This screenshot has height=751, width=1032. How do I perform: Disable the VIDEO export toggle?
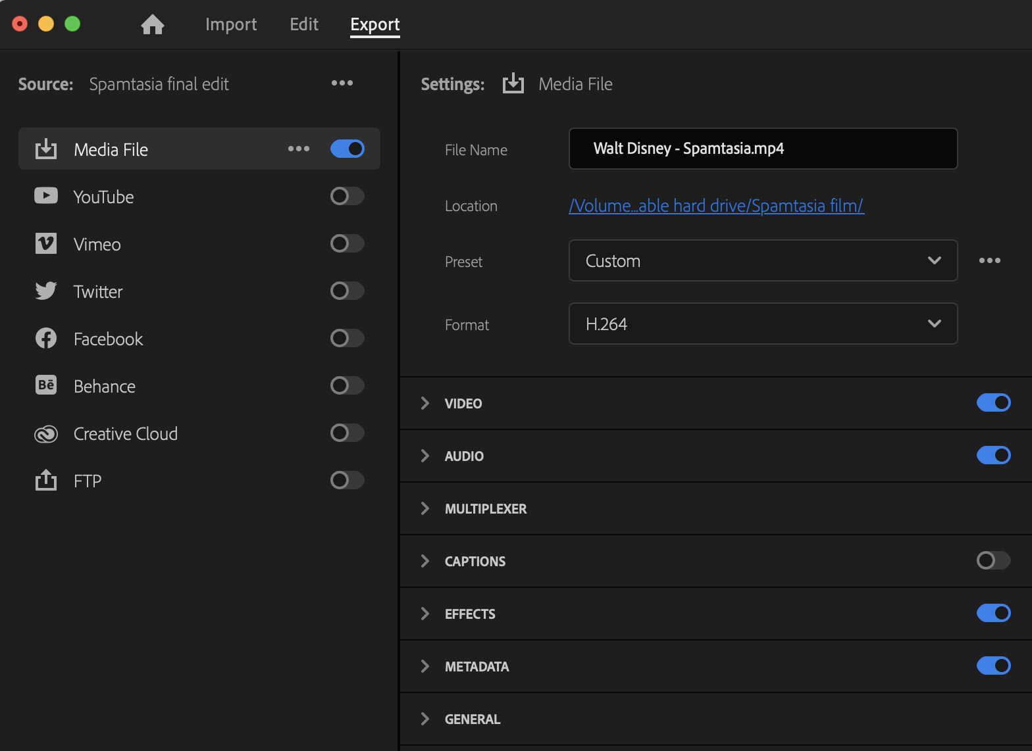(994, 402)
